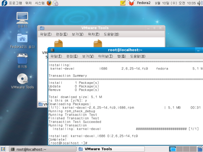This screenshot has height=152, width=203.
Task: Open the sticky notes applet icon
Action: pos(123,3)
